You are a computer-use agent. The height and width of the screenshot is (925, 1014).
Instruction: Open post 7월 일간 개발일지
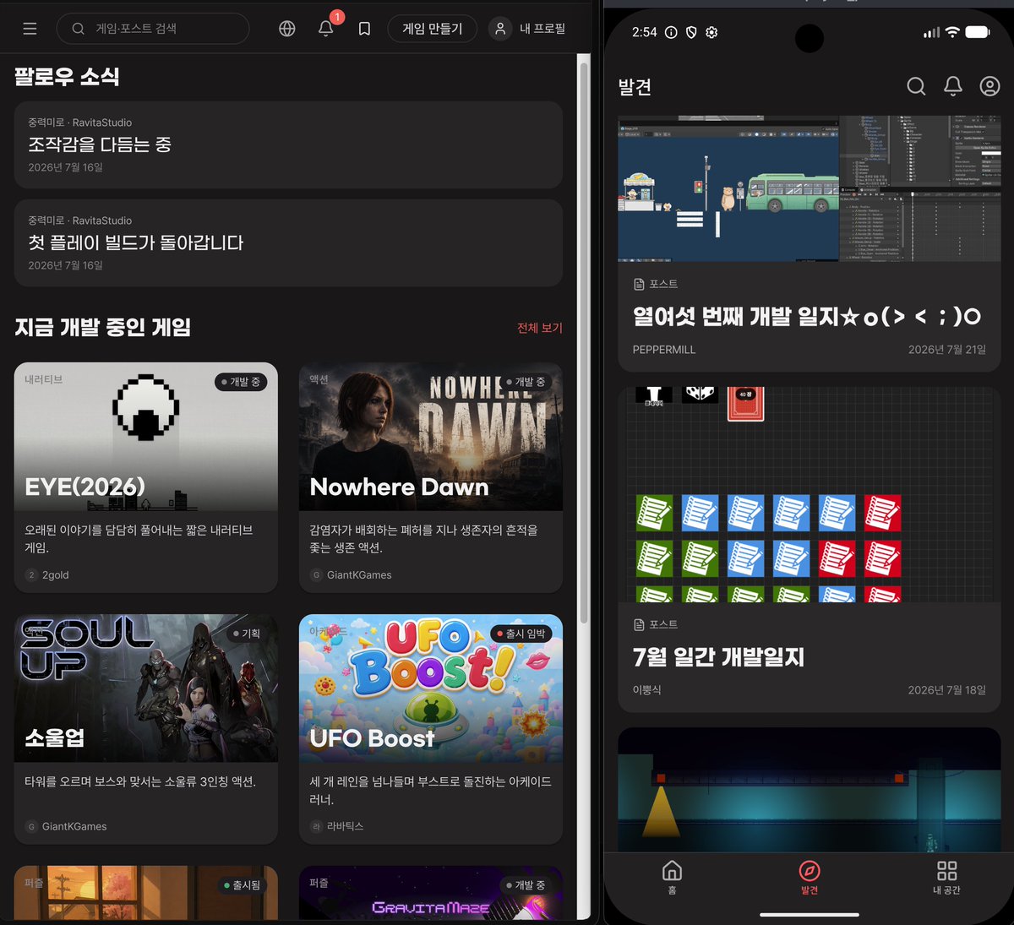point(718,657)
